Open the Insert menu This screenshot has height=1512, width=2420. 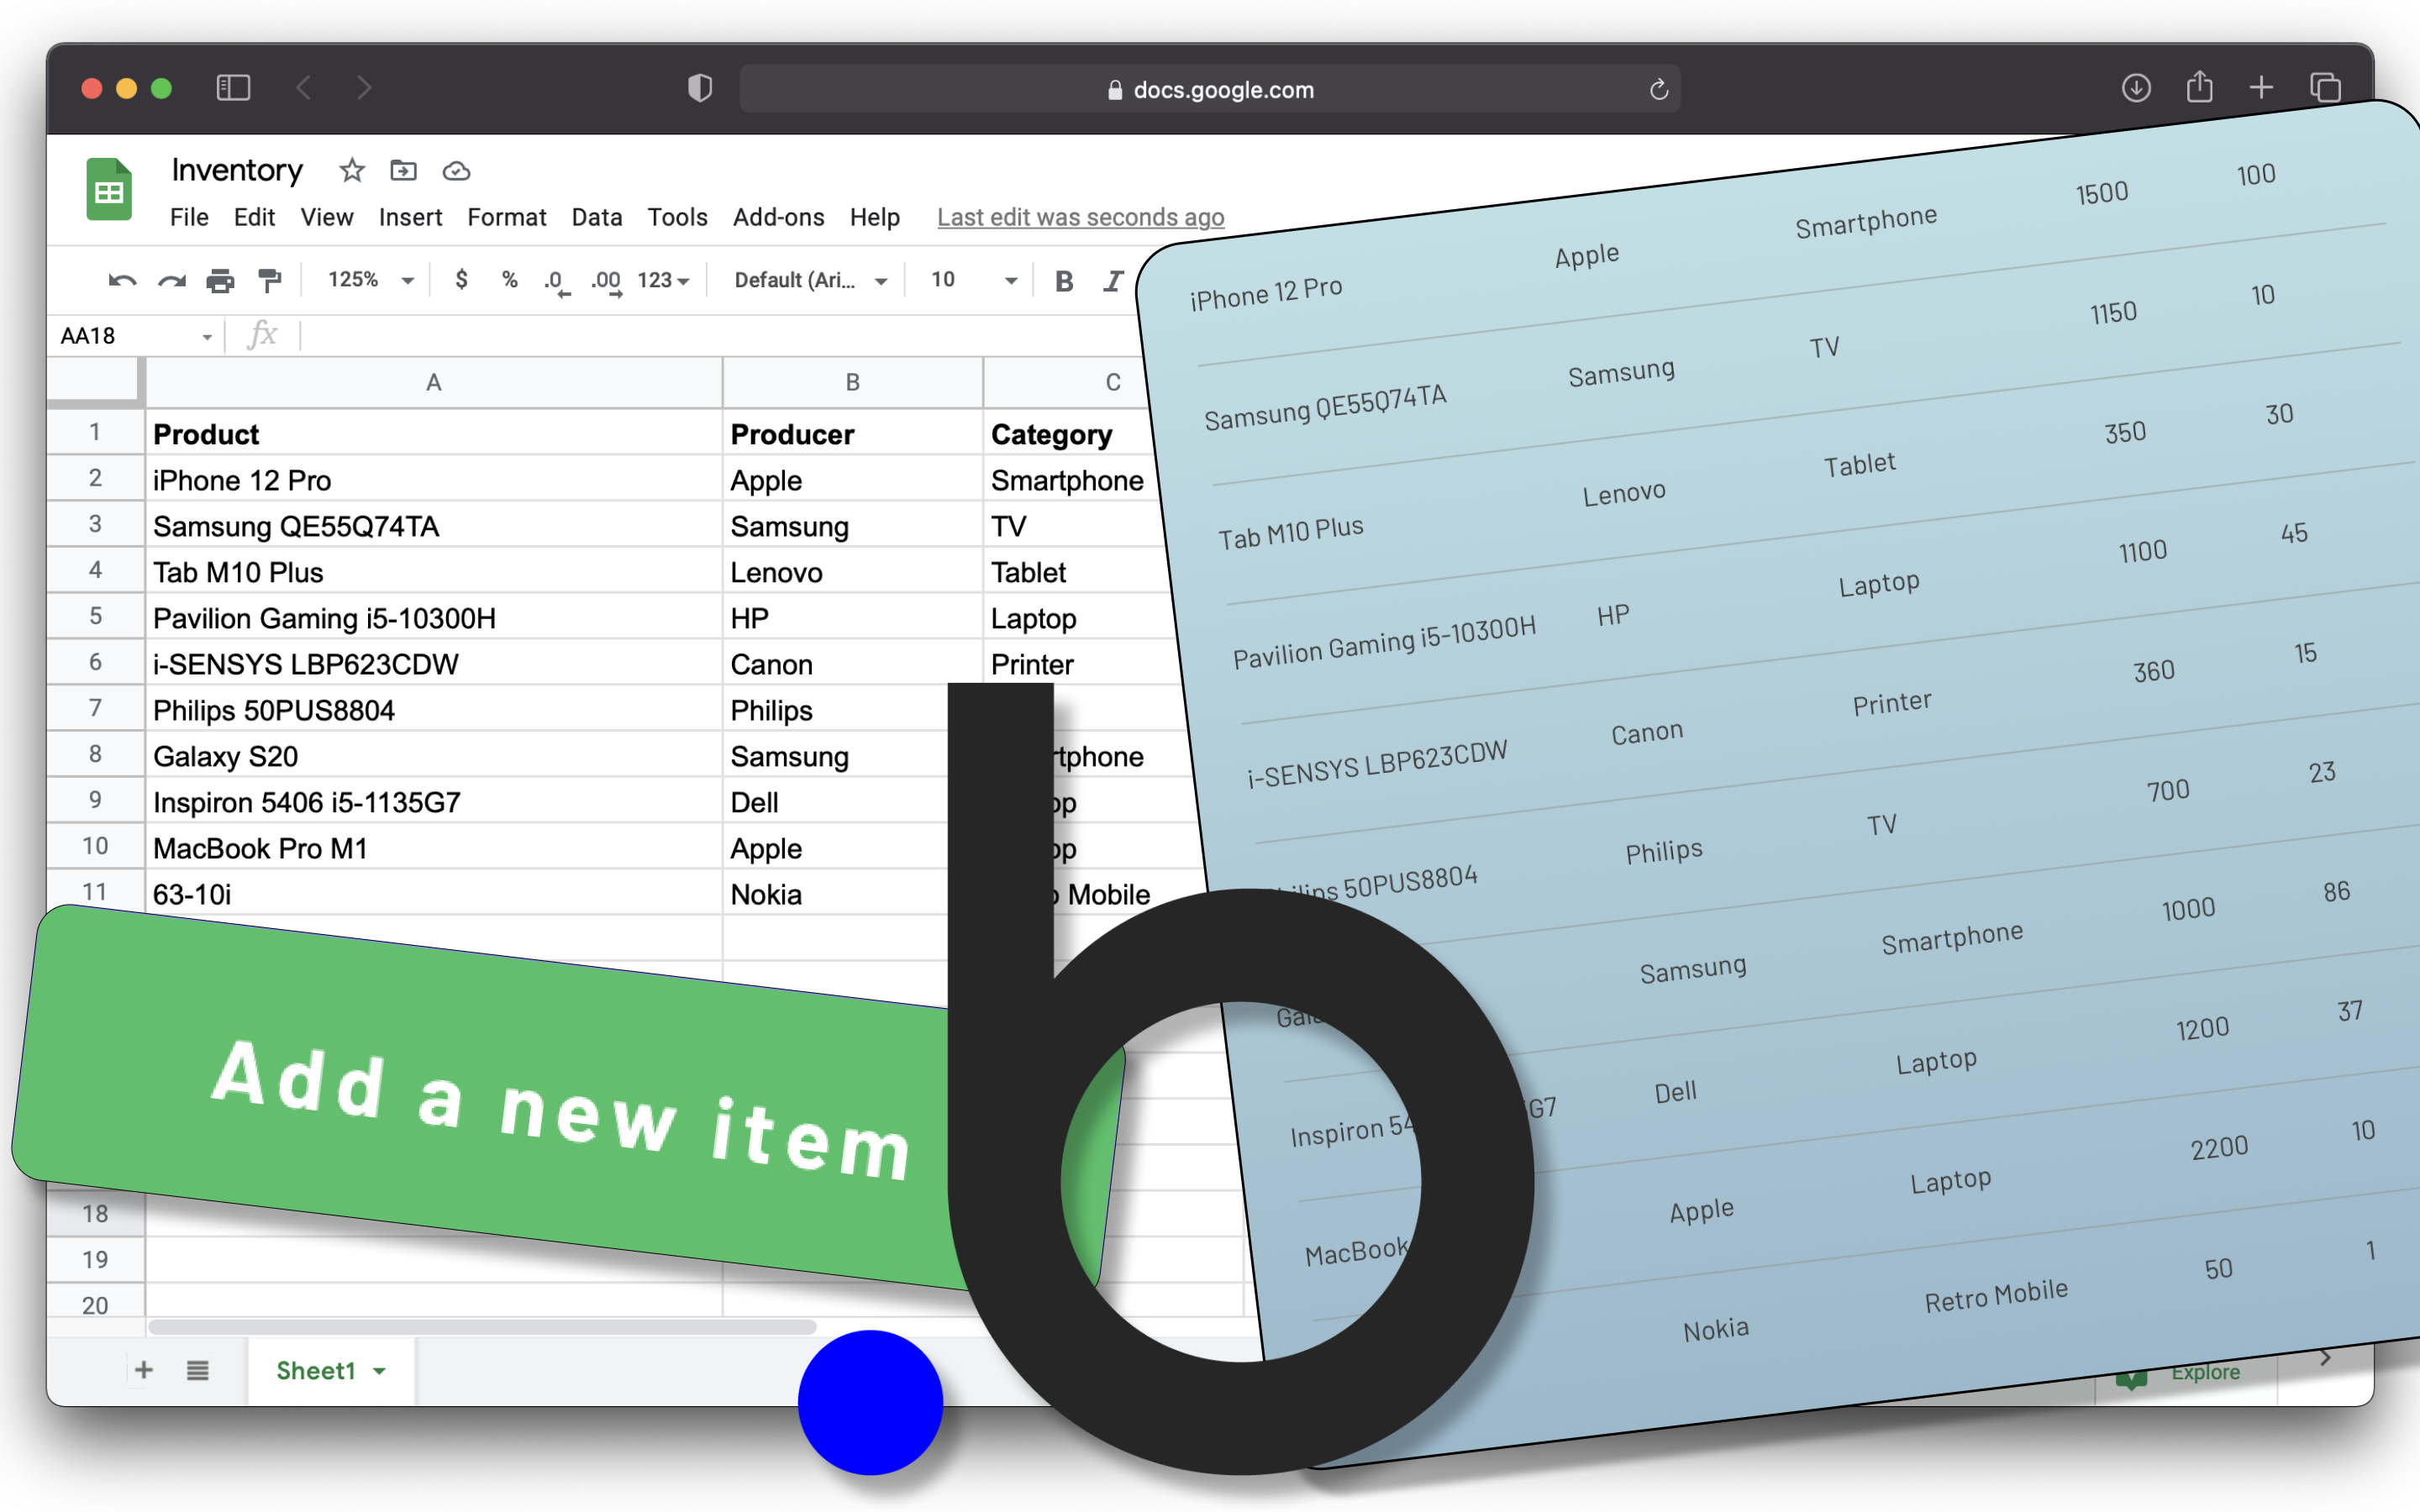point(410,217)
